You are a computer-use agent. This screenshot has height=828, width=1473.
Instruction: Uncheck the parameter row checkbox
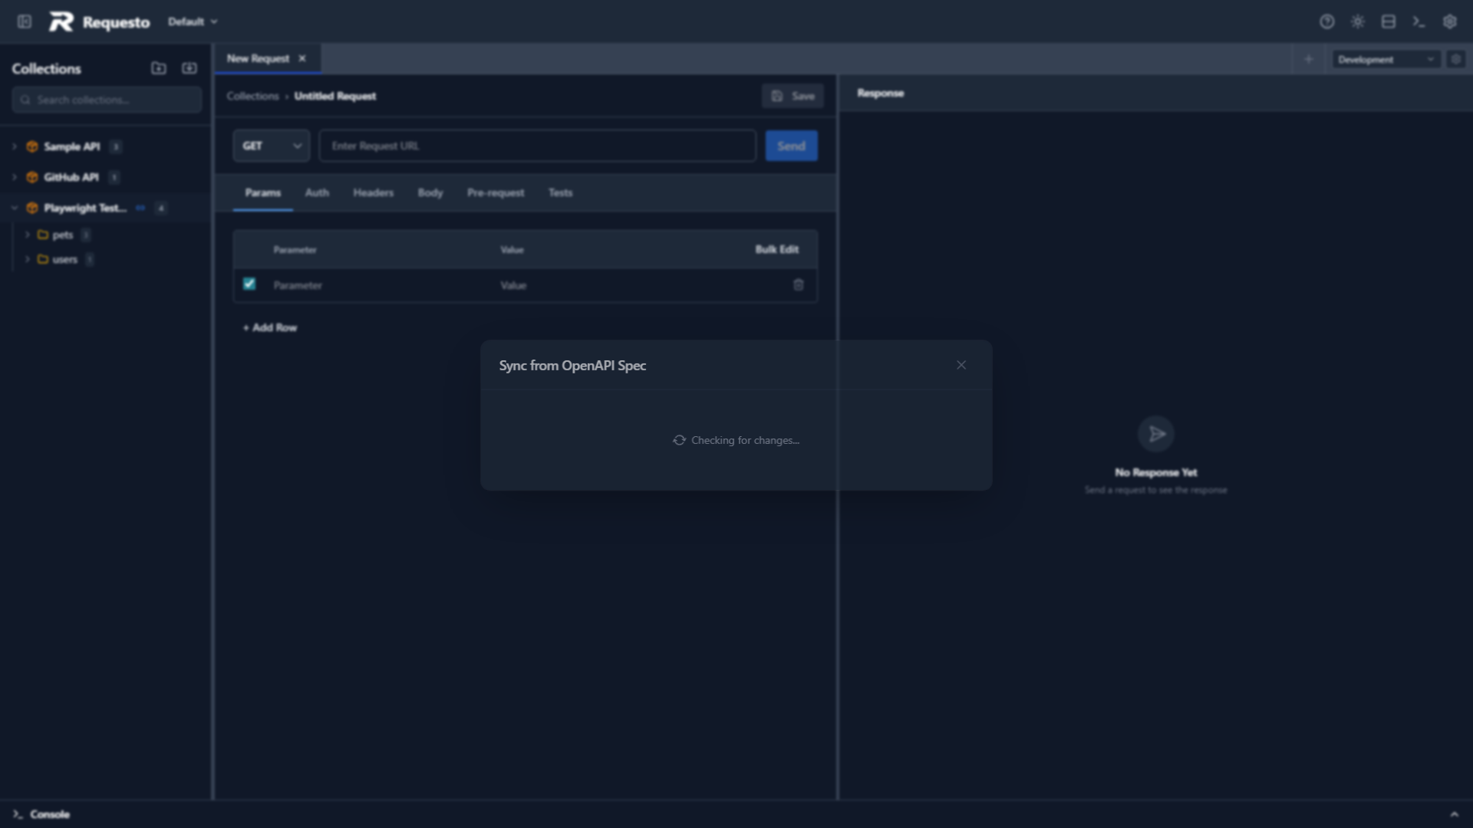(249, 284)
